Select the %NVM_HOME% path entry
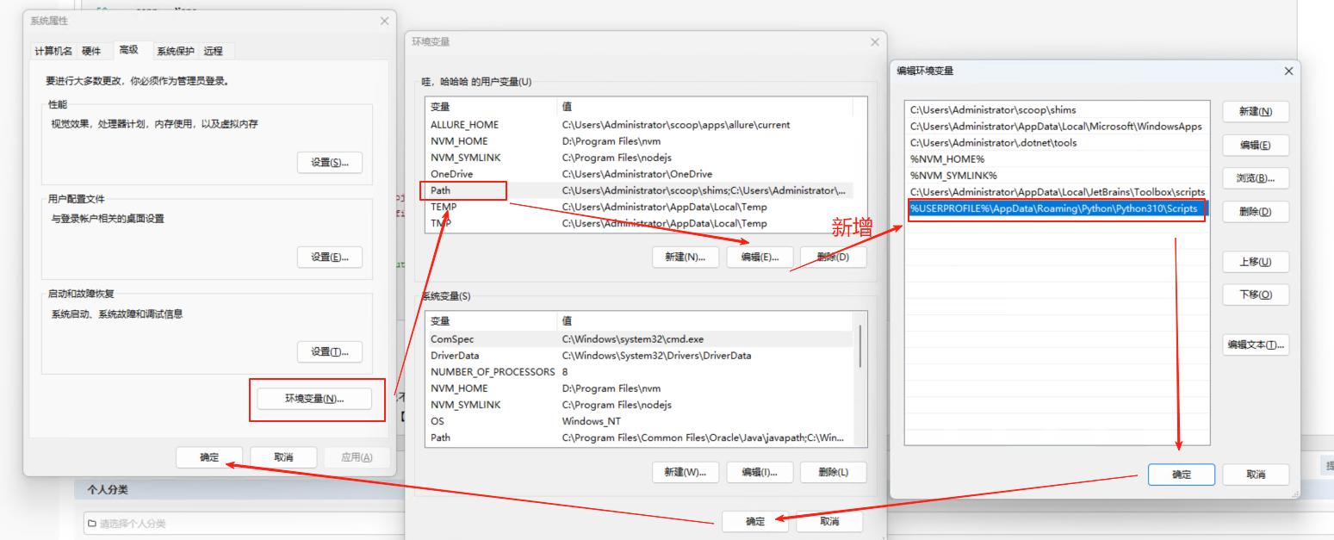This screenshot has height=540, width=1334. click(x=1058, y=159)
